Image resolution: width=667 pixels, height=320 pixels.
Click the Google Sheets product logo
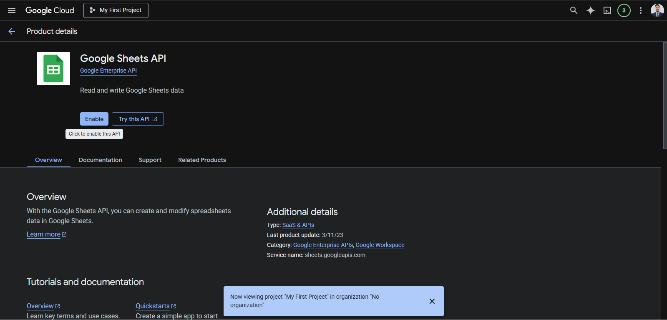click(53, 68)
